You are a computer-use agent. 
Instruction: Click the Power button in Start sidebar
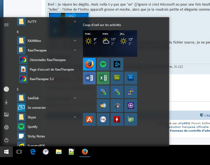tap(6, 140)
